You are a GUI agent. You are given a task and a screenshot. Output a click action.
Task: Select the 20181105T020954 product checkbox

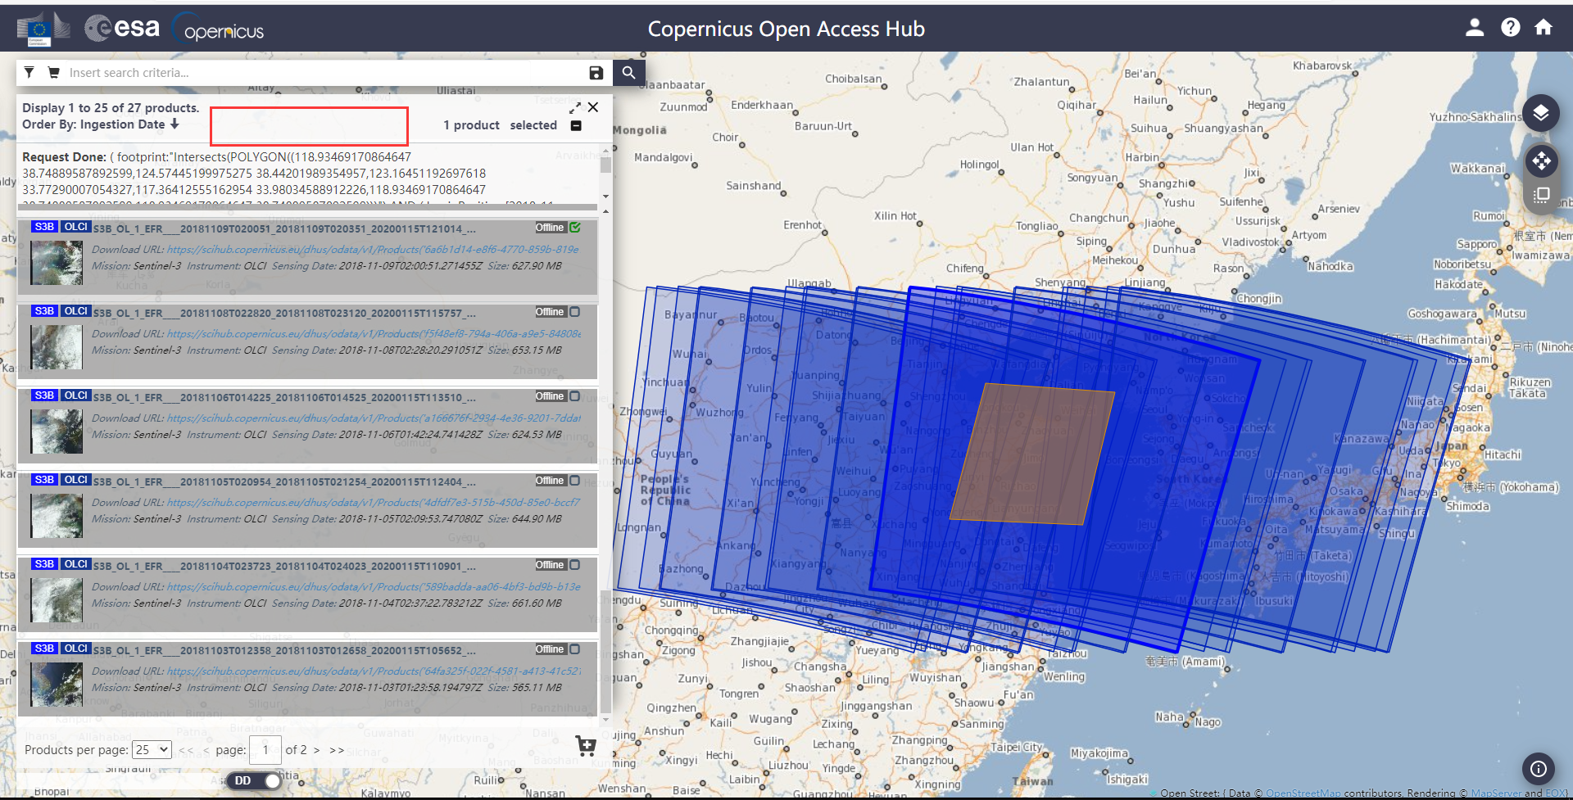575,481
